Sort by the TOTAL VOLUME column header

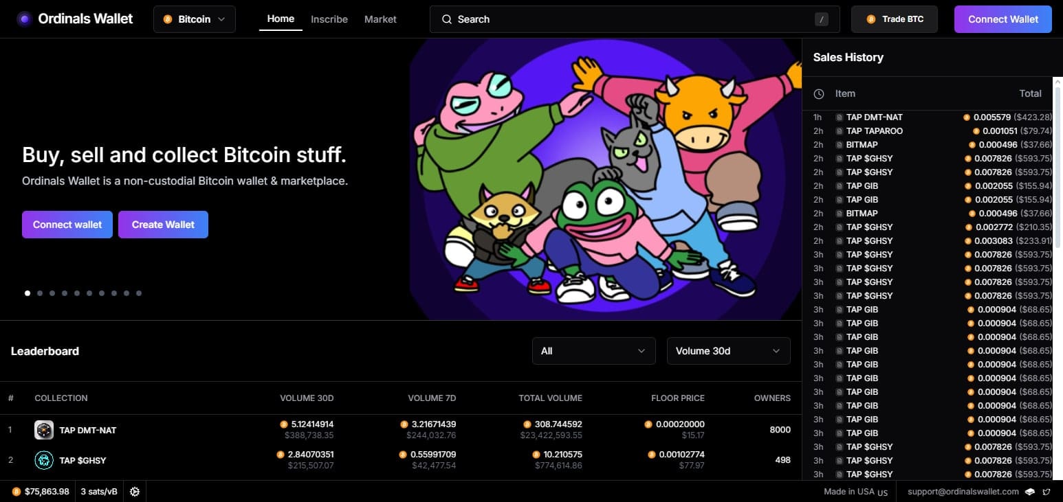(x=550, y=398)
